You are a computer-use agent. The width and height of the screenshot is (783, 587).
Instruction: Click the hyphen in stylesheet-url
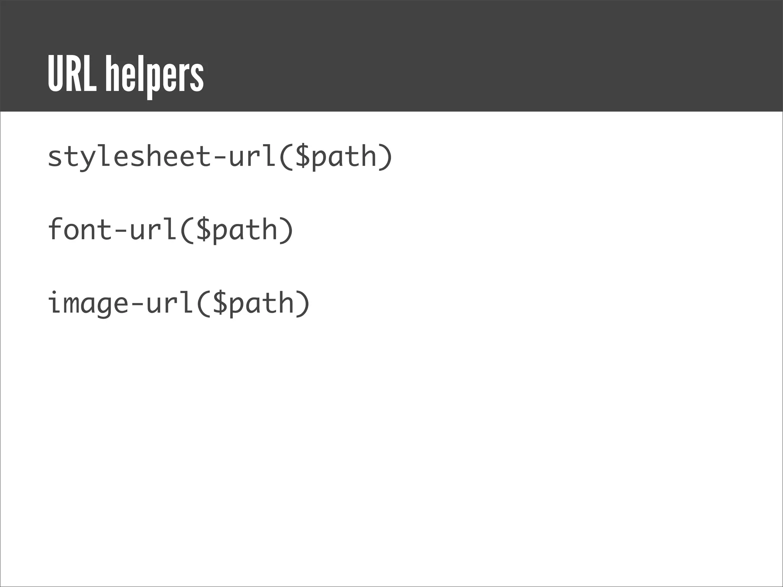pos(219,157)
